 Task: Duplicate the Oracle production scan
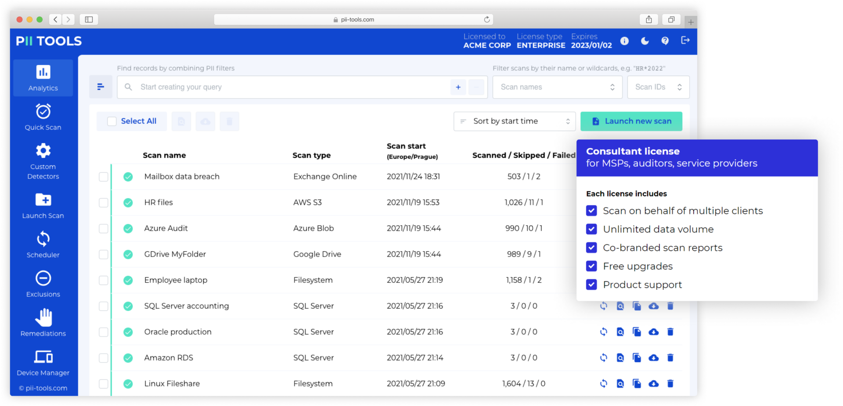(637, 332)
